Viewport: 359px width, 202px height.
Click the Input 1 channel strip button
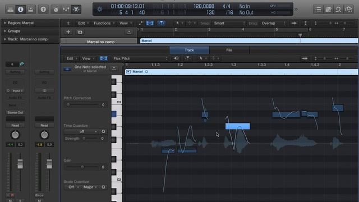pos(15,91)
